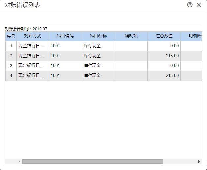Click 1001 code cell in row 3
207x170 pixels.
pos(65,66)
